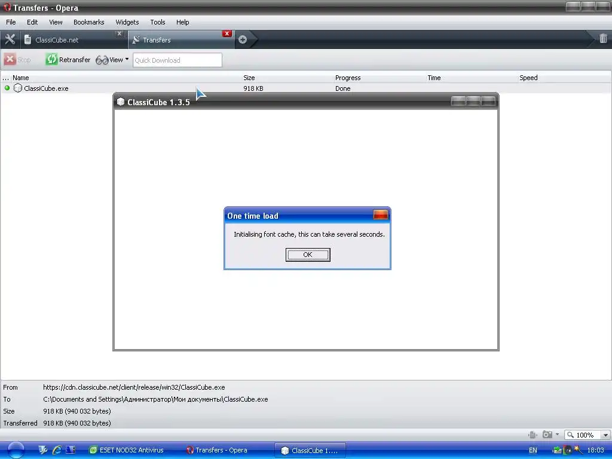
Task: Click the third quick launch icon
Action: click(x=71, y=450)
